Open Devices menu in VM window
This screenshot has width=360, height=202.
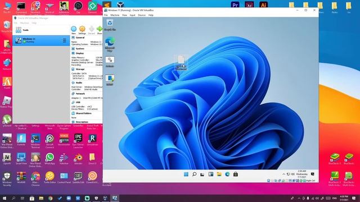(x=142, y=15)
